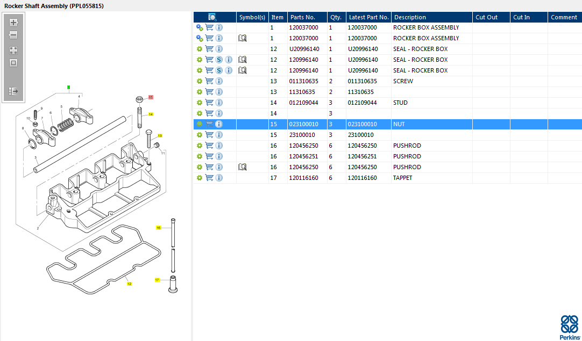
Task: Select the TAPPET row description
Action: pos(403,178)
